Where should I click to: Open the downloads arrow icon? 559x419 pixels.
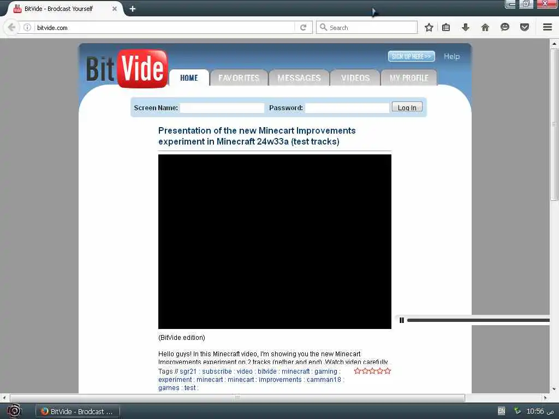click(x=465, y=27)
